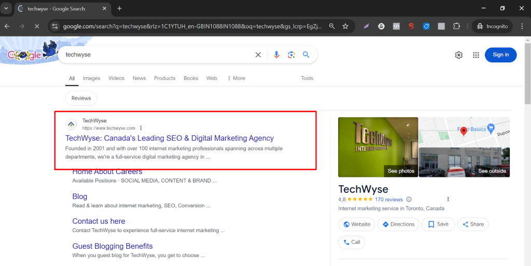531x266 pixels.
Task: Open the TechWyse main result title link
Action: click(170, 138)
